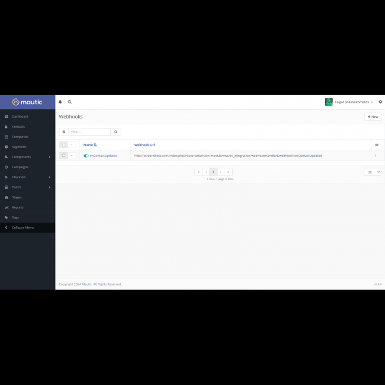
Task: Go to Contacts in the sidebar
Action: (18, 127)
